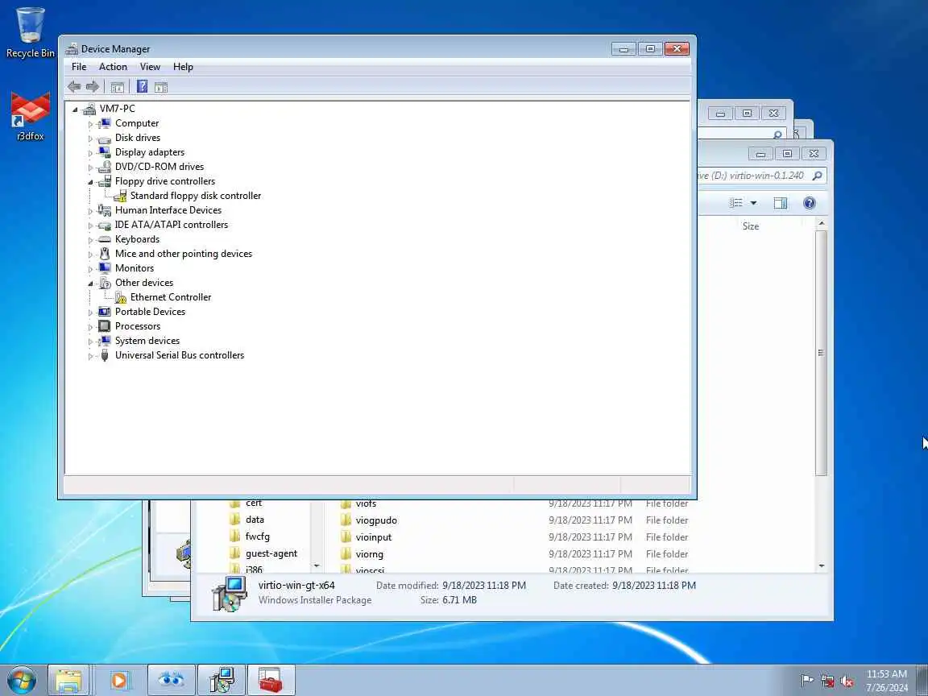Select the vioinput folder in Explorer
The height and width of the screenshot is (696, 928).
(374, 537)
